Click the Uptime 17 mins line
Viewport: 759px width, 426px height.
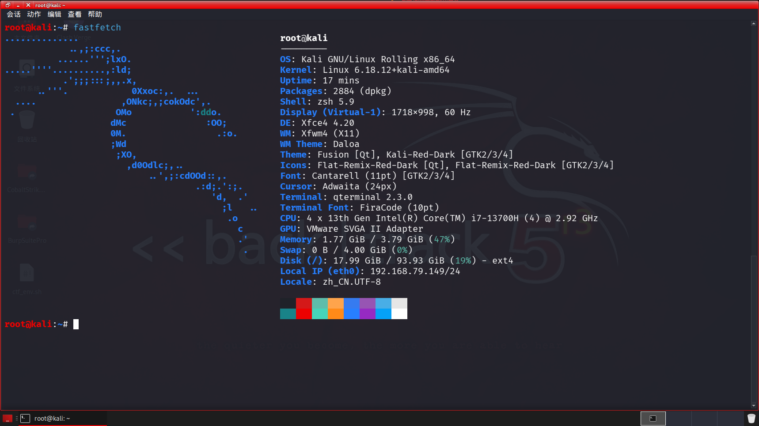[319, 80]
